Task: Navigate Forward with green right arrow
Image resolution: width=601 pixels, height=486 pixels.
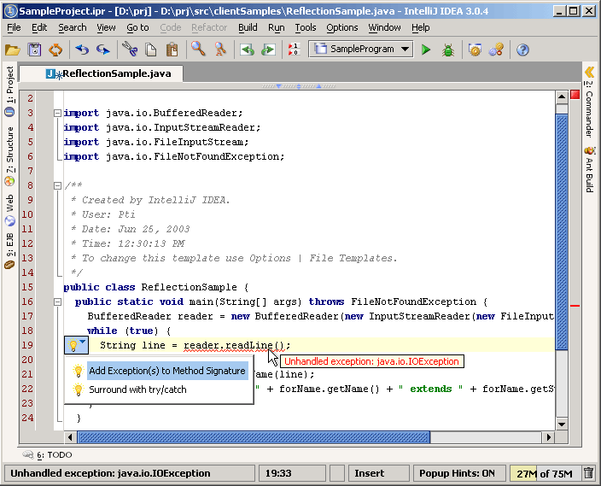Action: [x=268, y=50]
